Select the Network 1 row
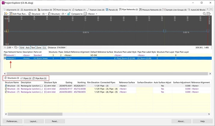The image size is (215, 126). tap(11, 55)
